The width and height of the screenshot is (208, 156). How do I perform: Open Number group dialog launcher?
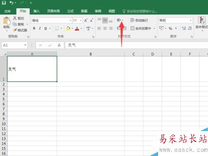(x=191, y=37)
